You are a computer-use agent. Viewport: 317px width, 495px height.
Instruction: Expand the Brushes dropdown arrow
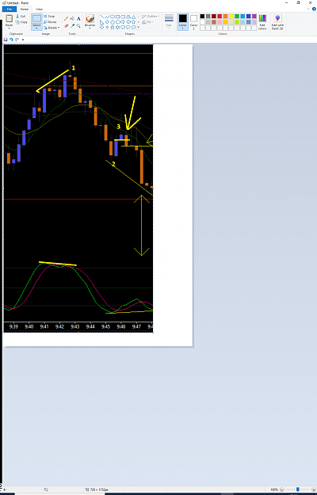pyautogui.click(x=90, y=28)
